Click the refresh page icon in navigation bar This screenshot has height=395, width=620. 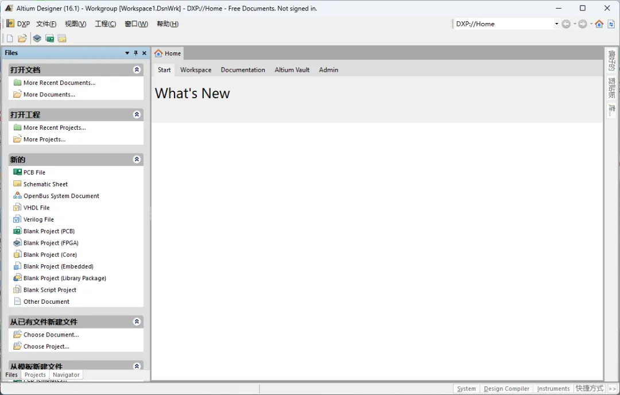coord(611,24)
